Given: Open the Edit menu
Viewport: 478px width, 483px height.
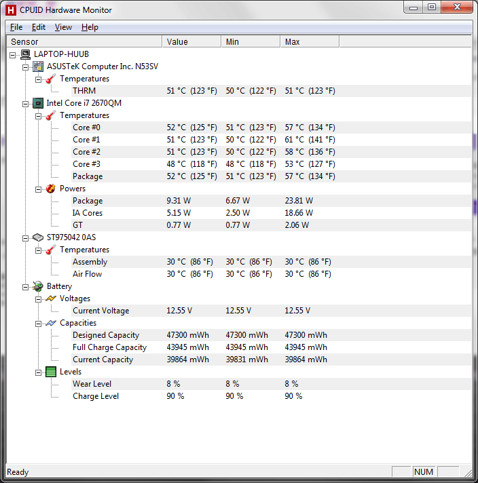Looking at the screenshot, I should point(39,27).
